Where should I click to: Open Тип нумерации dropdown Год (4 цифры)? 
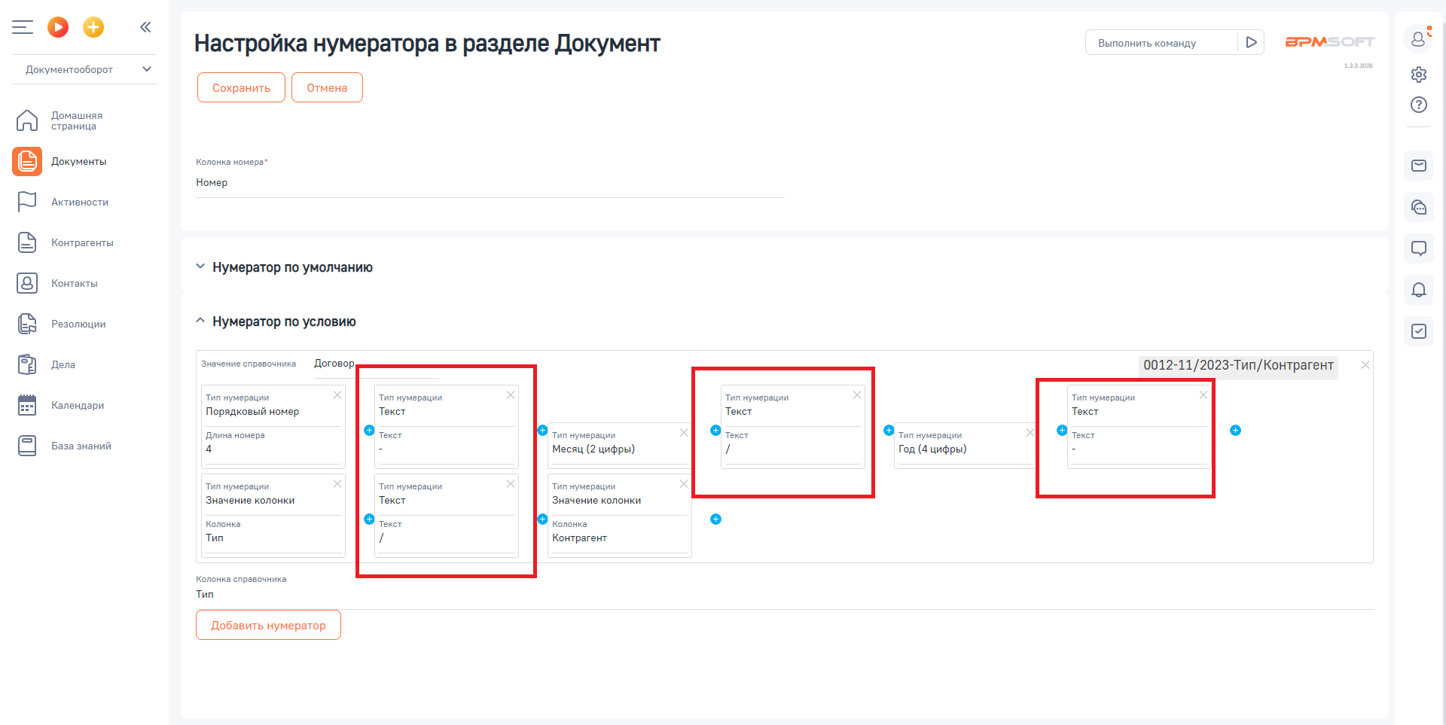tap(966, 449)
